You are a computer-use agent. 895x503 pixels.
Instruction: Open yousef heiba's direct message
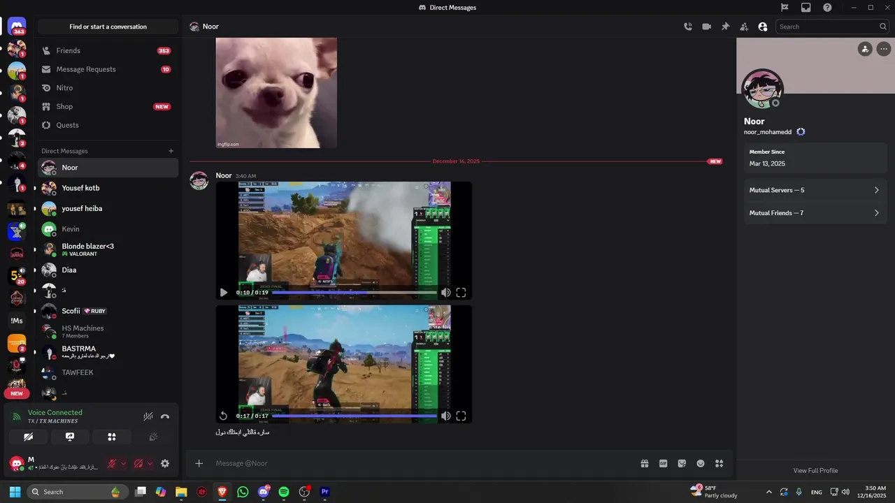click(x=108, y=208)
